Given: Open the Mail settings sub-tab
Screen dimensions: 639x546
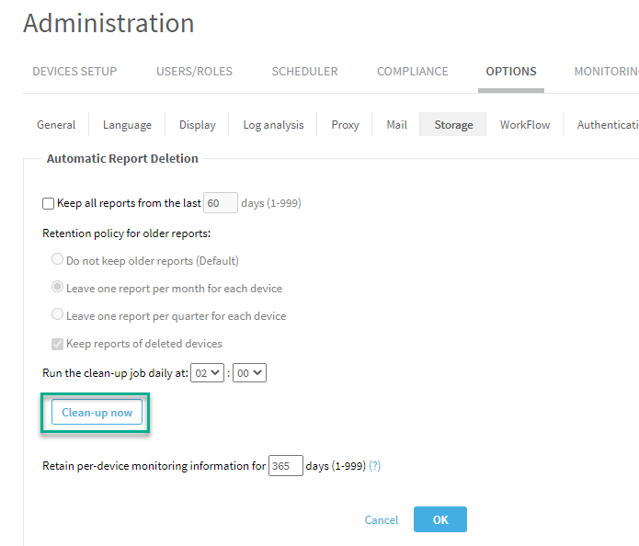Looking at the screenshot, I should click(396, 125).
